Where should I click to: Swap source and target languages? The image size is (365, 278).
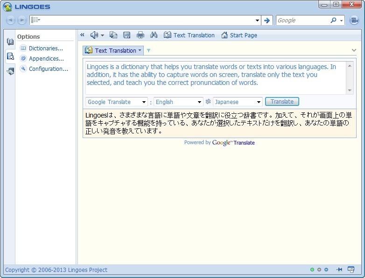pos(208,102)
